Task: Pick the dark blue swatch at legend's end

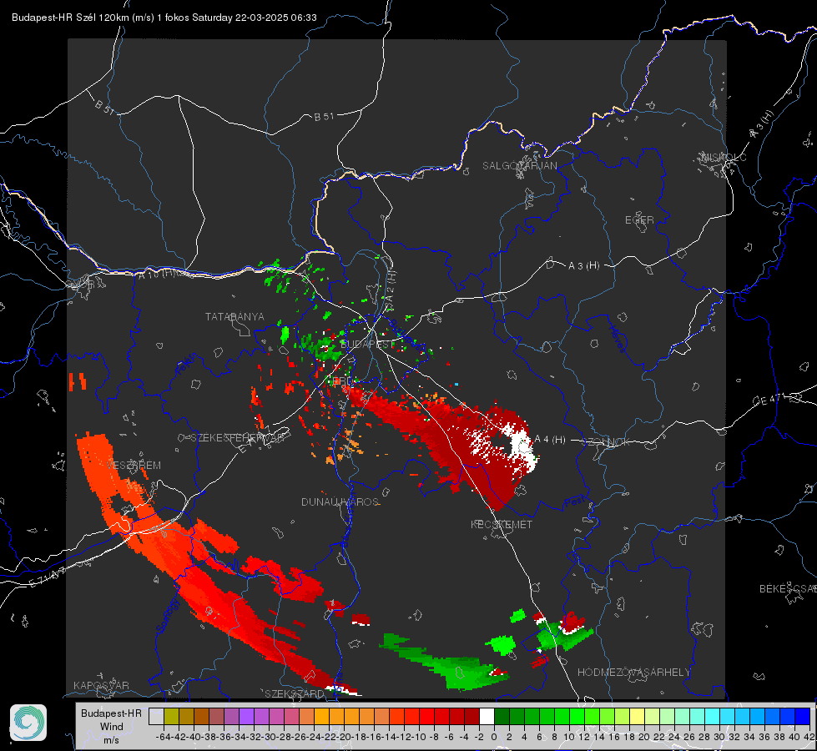Action: pos(803,716)
